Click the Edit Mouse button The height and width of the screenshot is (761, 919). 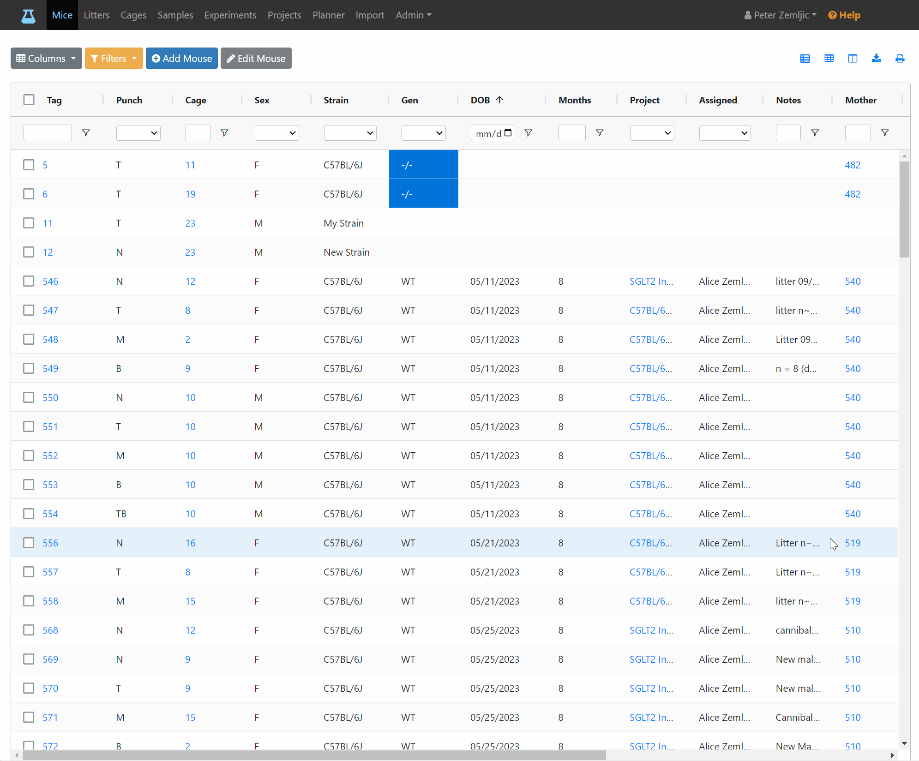click(x=256, y=58)
